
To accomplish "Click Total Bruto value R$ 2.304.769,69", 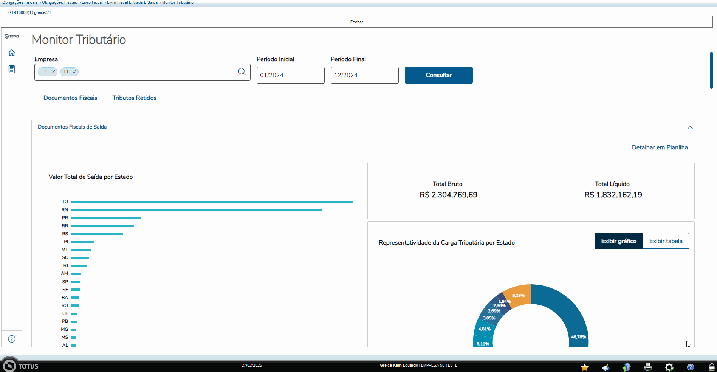I will [448, 195].
